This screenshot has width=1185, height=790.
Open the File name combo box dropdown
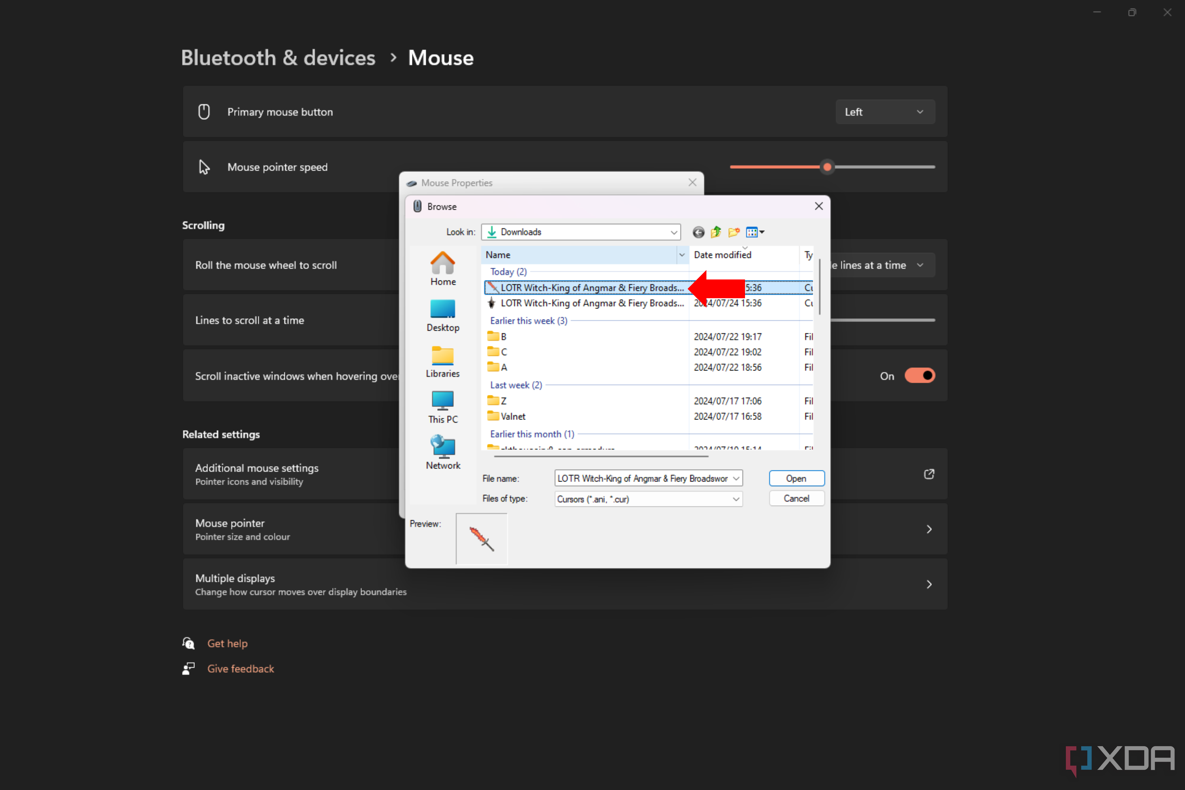[x=736, y=478]
